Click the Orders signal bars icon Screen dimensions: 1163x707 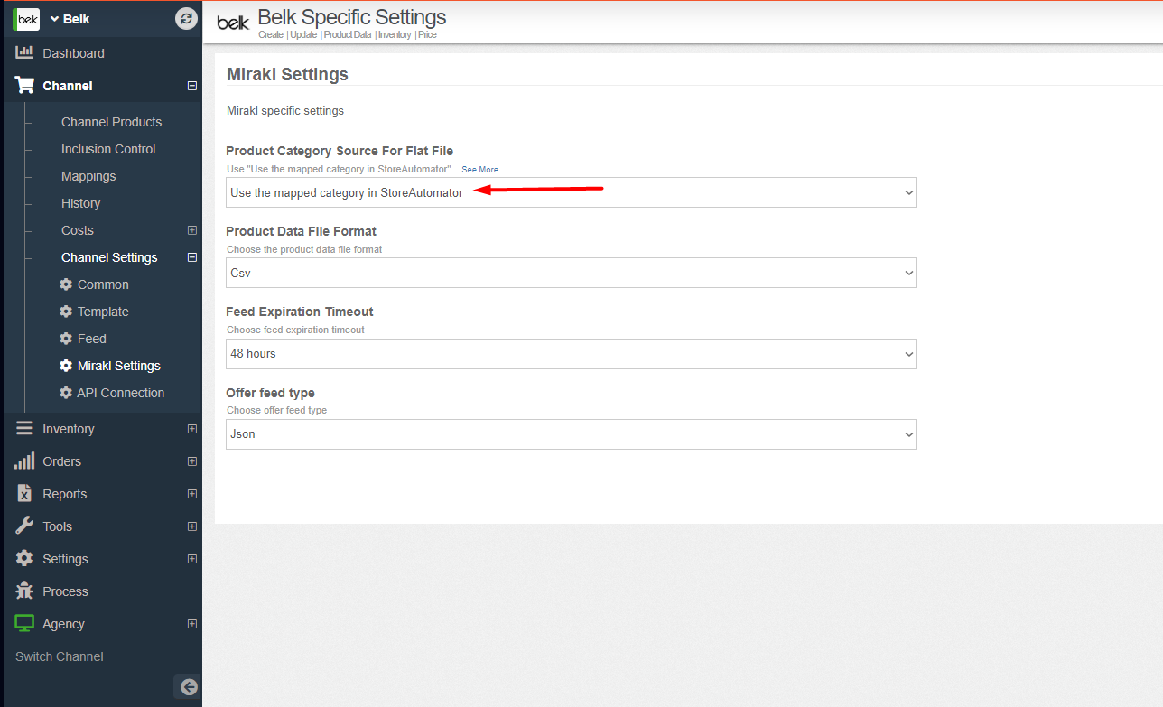click(24, 460)
